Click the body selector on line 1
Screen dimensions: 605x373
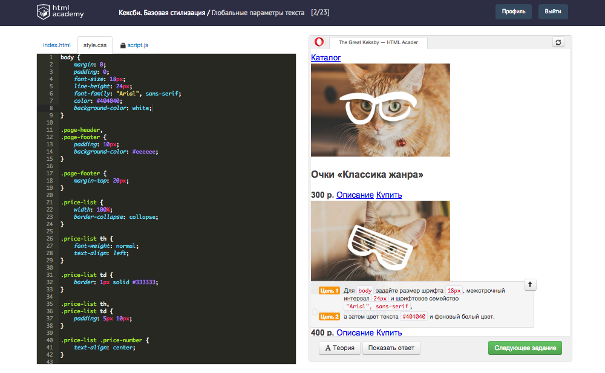pos(67,57)
